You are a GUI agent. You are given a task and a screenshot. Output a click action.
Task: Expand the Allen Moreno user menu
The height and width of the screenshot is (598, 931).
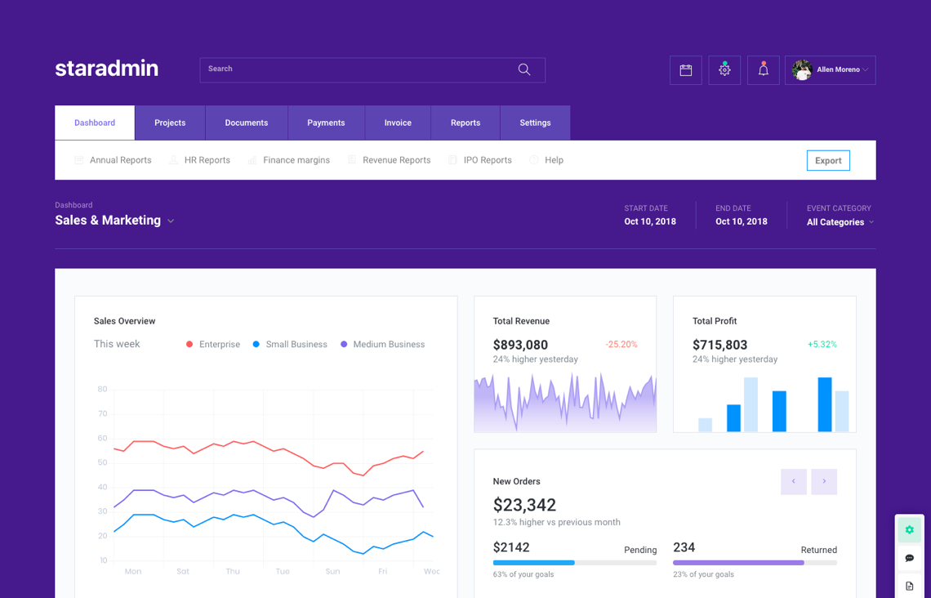865,70
